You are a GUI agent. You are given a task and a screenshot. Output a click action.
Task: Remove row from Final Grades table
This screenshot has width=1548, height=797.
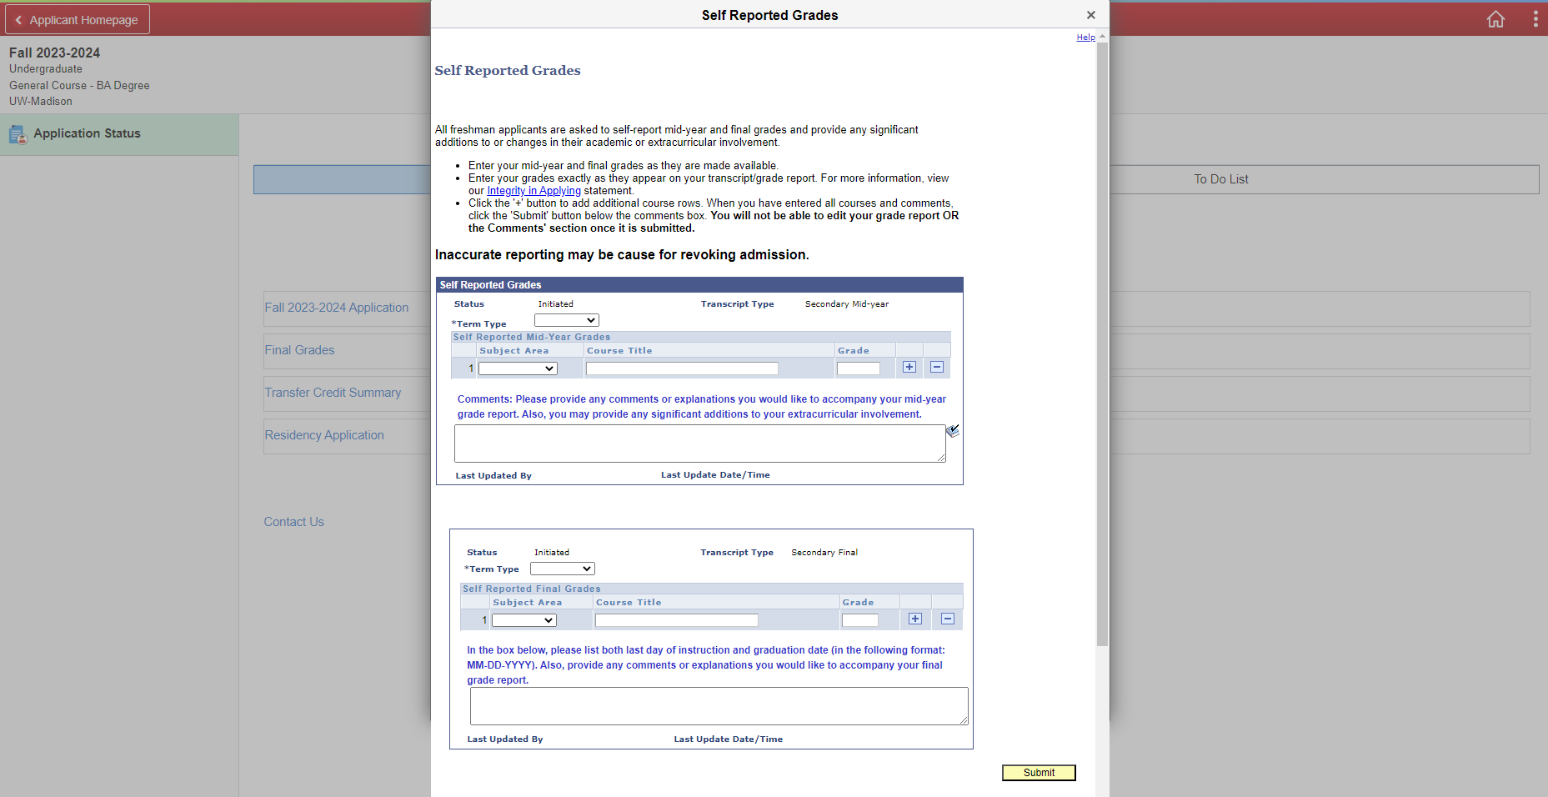pyautogui.click(x=948, y=619)
